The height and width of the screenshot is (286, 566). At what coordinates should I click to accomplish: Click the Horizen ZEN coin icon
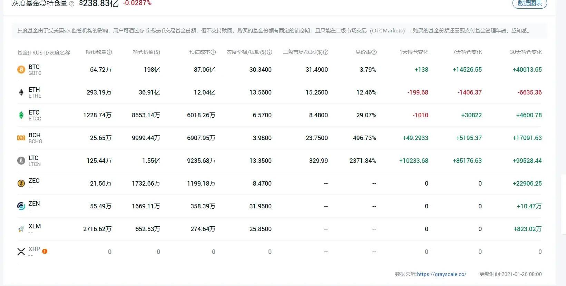pos(21,206)
